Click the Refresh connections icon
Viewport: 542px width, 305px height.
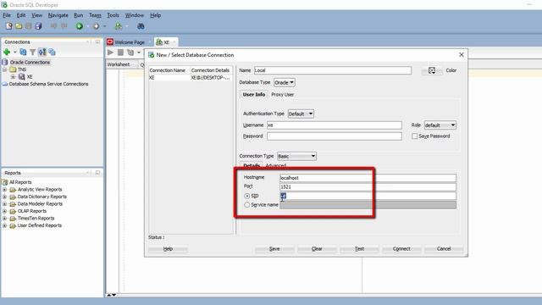point(23,52)
